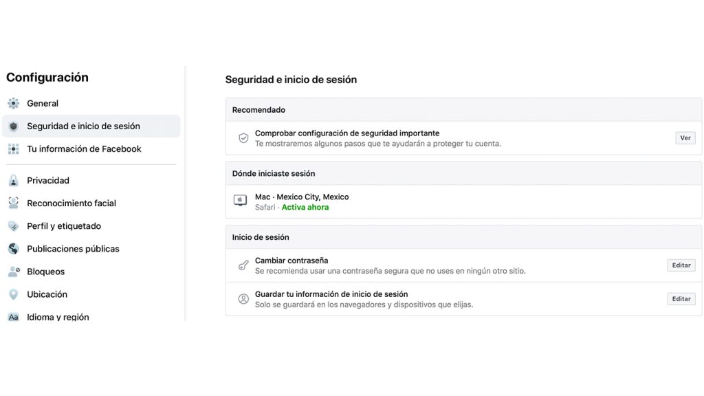This screenshot has height=396, width=704.
Task: Click the Idioma y región Aa icon
Action: point(13,317)
